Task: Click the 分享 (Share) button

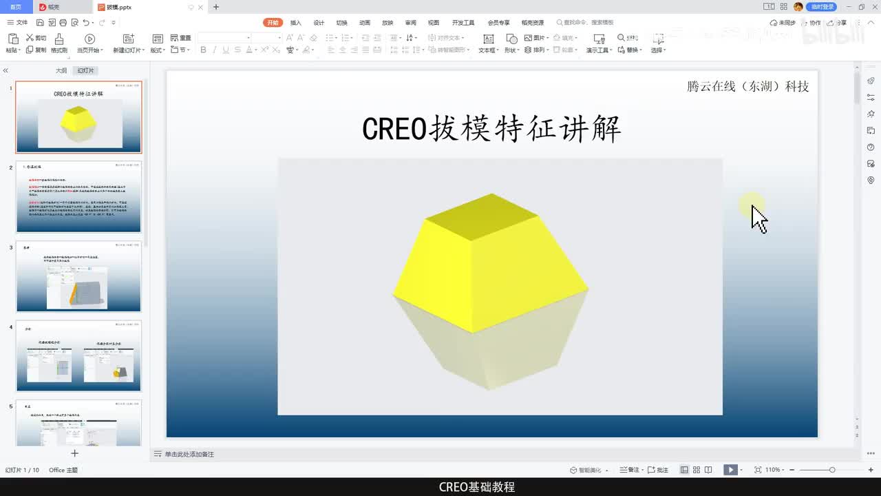Action: (x=837, y=23)
